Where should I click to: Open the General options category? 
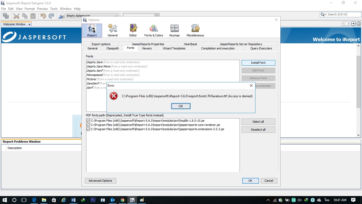(x=113, y=31)
